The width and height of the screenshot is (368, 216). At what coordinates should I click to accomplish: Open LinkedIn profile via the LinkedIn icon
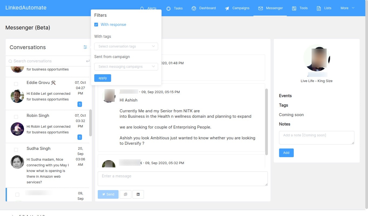point(138,194)
